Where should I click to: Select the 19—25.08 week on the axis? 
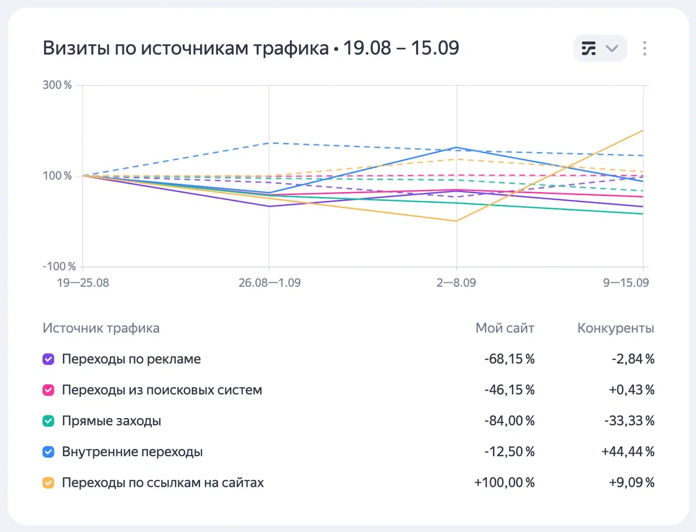83,283
